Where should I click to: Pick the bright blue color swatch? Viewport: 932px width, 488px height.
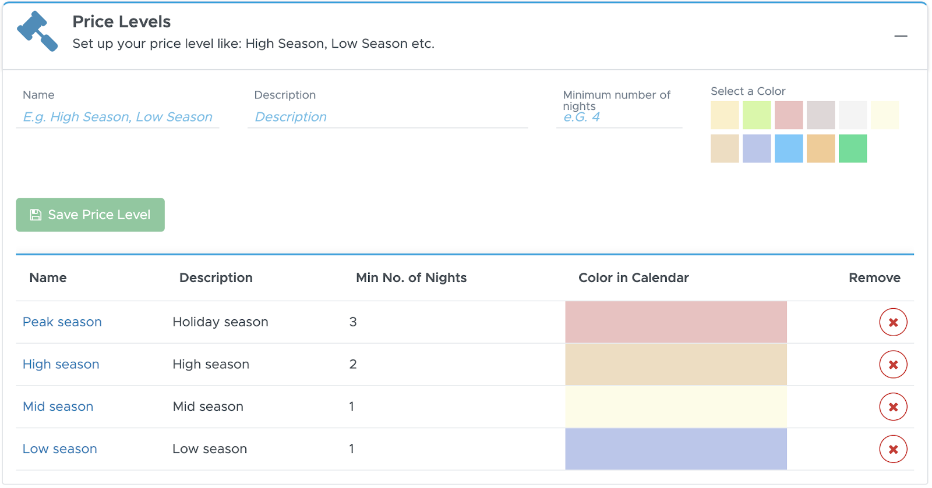(x=789, y=148)
